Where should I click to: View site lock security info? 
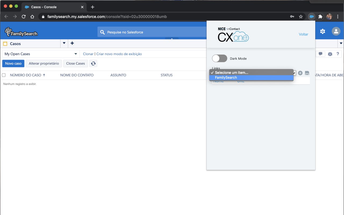click(x=43, y=17)
